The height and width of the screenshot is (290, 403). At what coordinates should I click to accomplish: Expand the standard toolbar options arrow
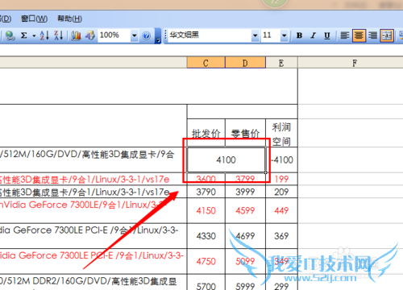158,35
